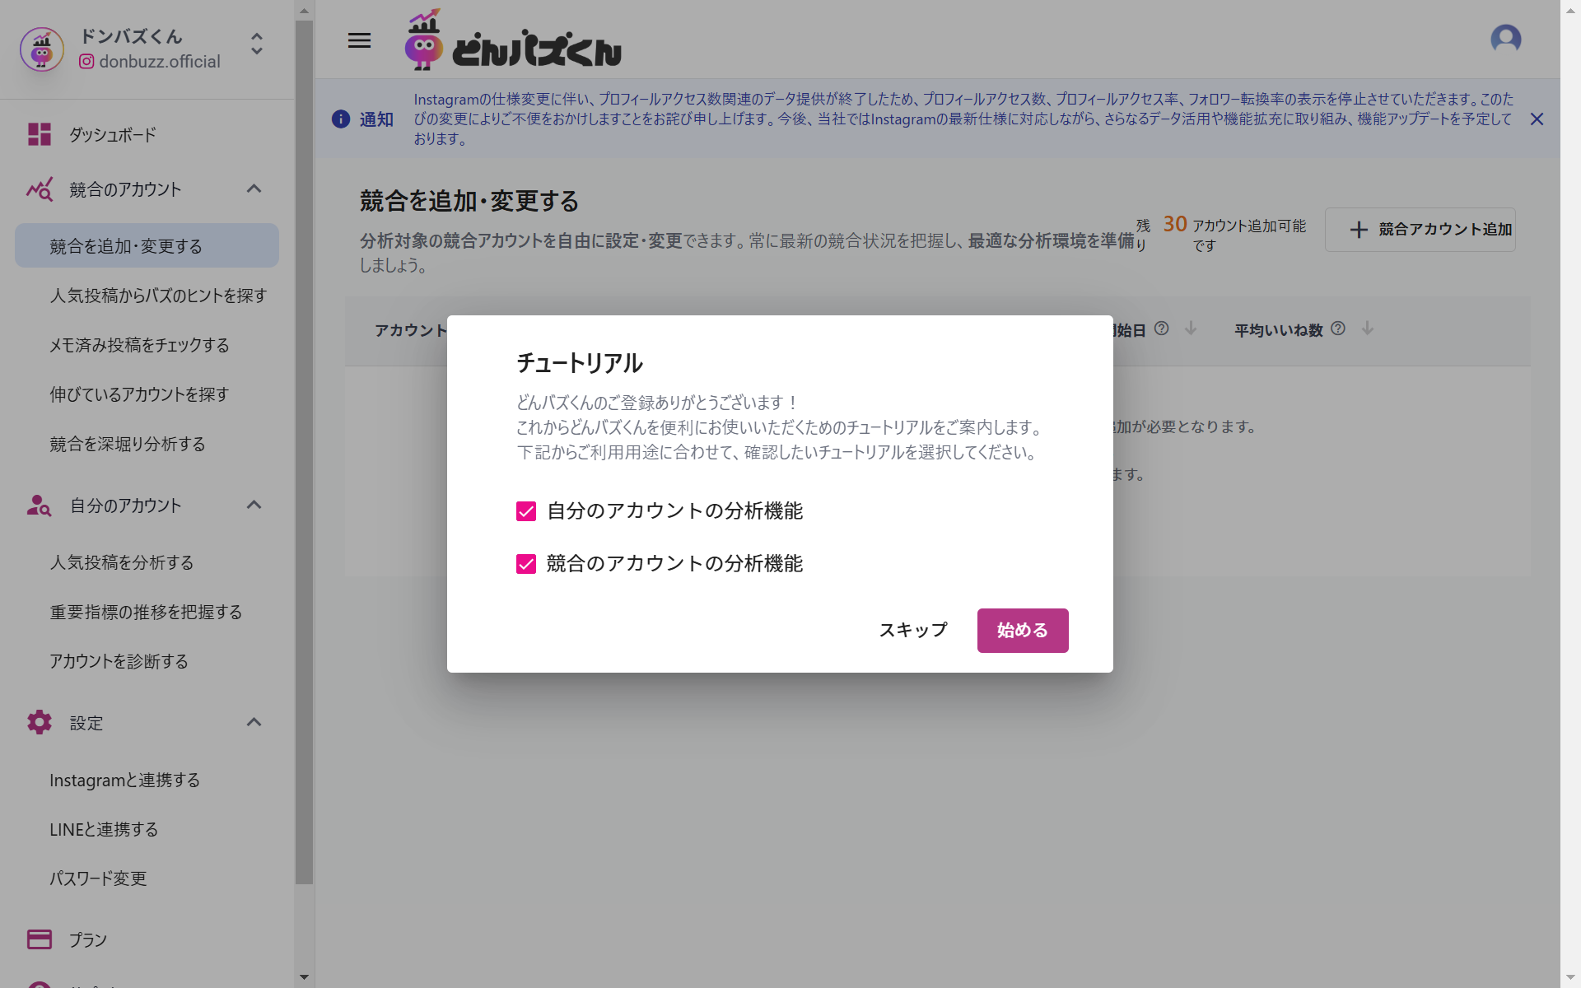Select Instagramと連携する menu item

[x=124, y=780]
